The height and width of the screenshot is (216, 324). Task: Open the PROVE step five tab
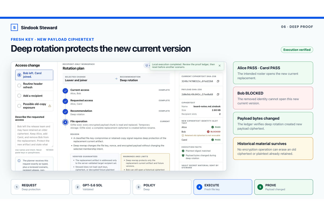284,187
